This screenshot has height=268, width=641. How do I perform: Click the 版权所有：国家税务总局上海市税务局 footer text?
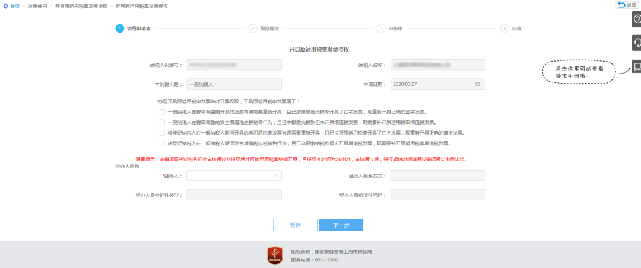coord(331,252)
